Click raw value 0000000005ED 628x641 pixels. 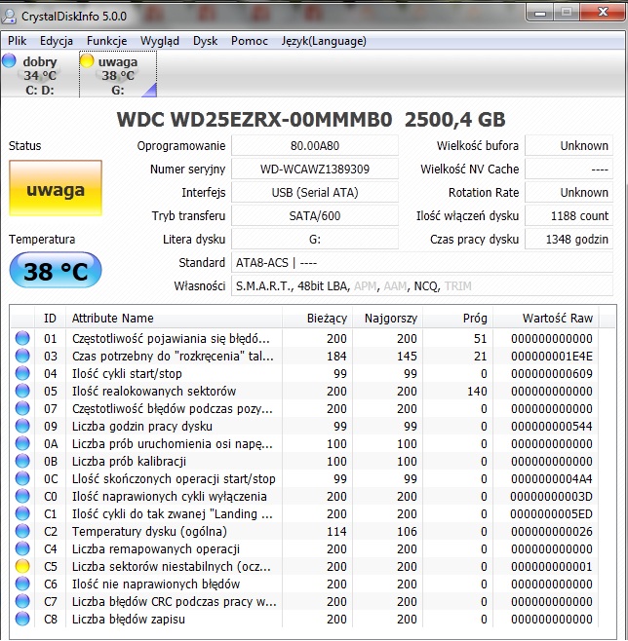(x=552, y=513)
